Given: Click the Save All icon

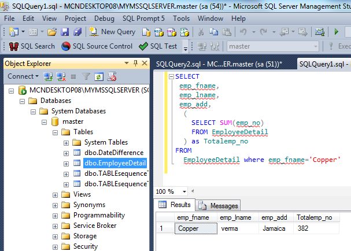Looking at the screenshot, I should [x=77, y=32].
